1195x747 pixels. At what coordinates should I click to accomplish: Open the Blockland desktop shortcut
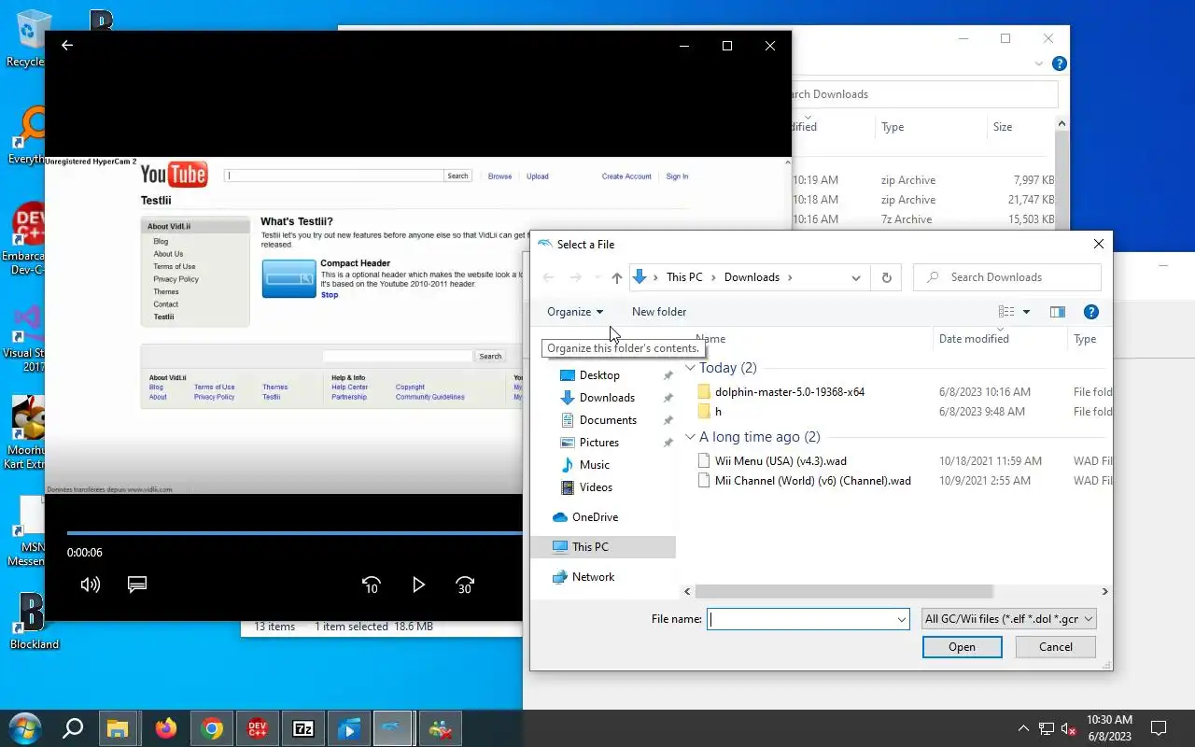pos(34,620)
